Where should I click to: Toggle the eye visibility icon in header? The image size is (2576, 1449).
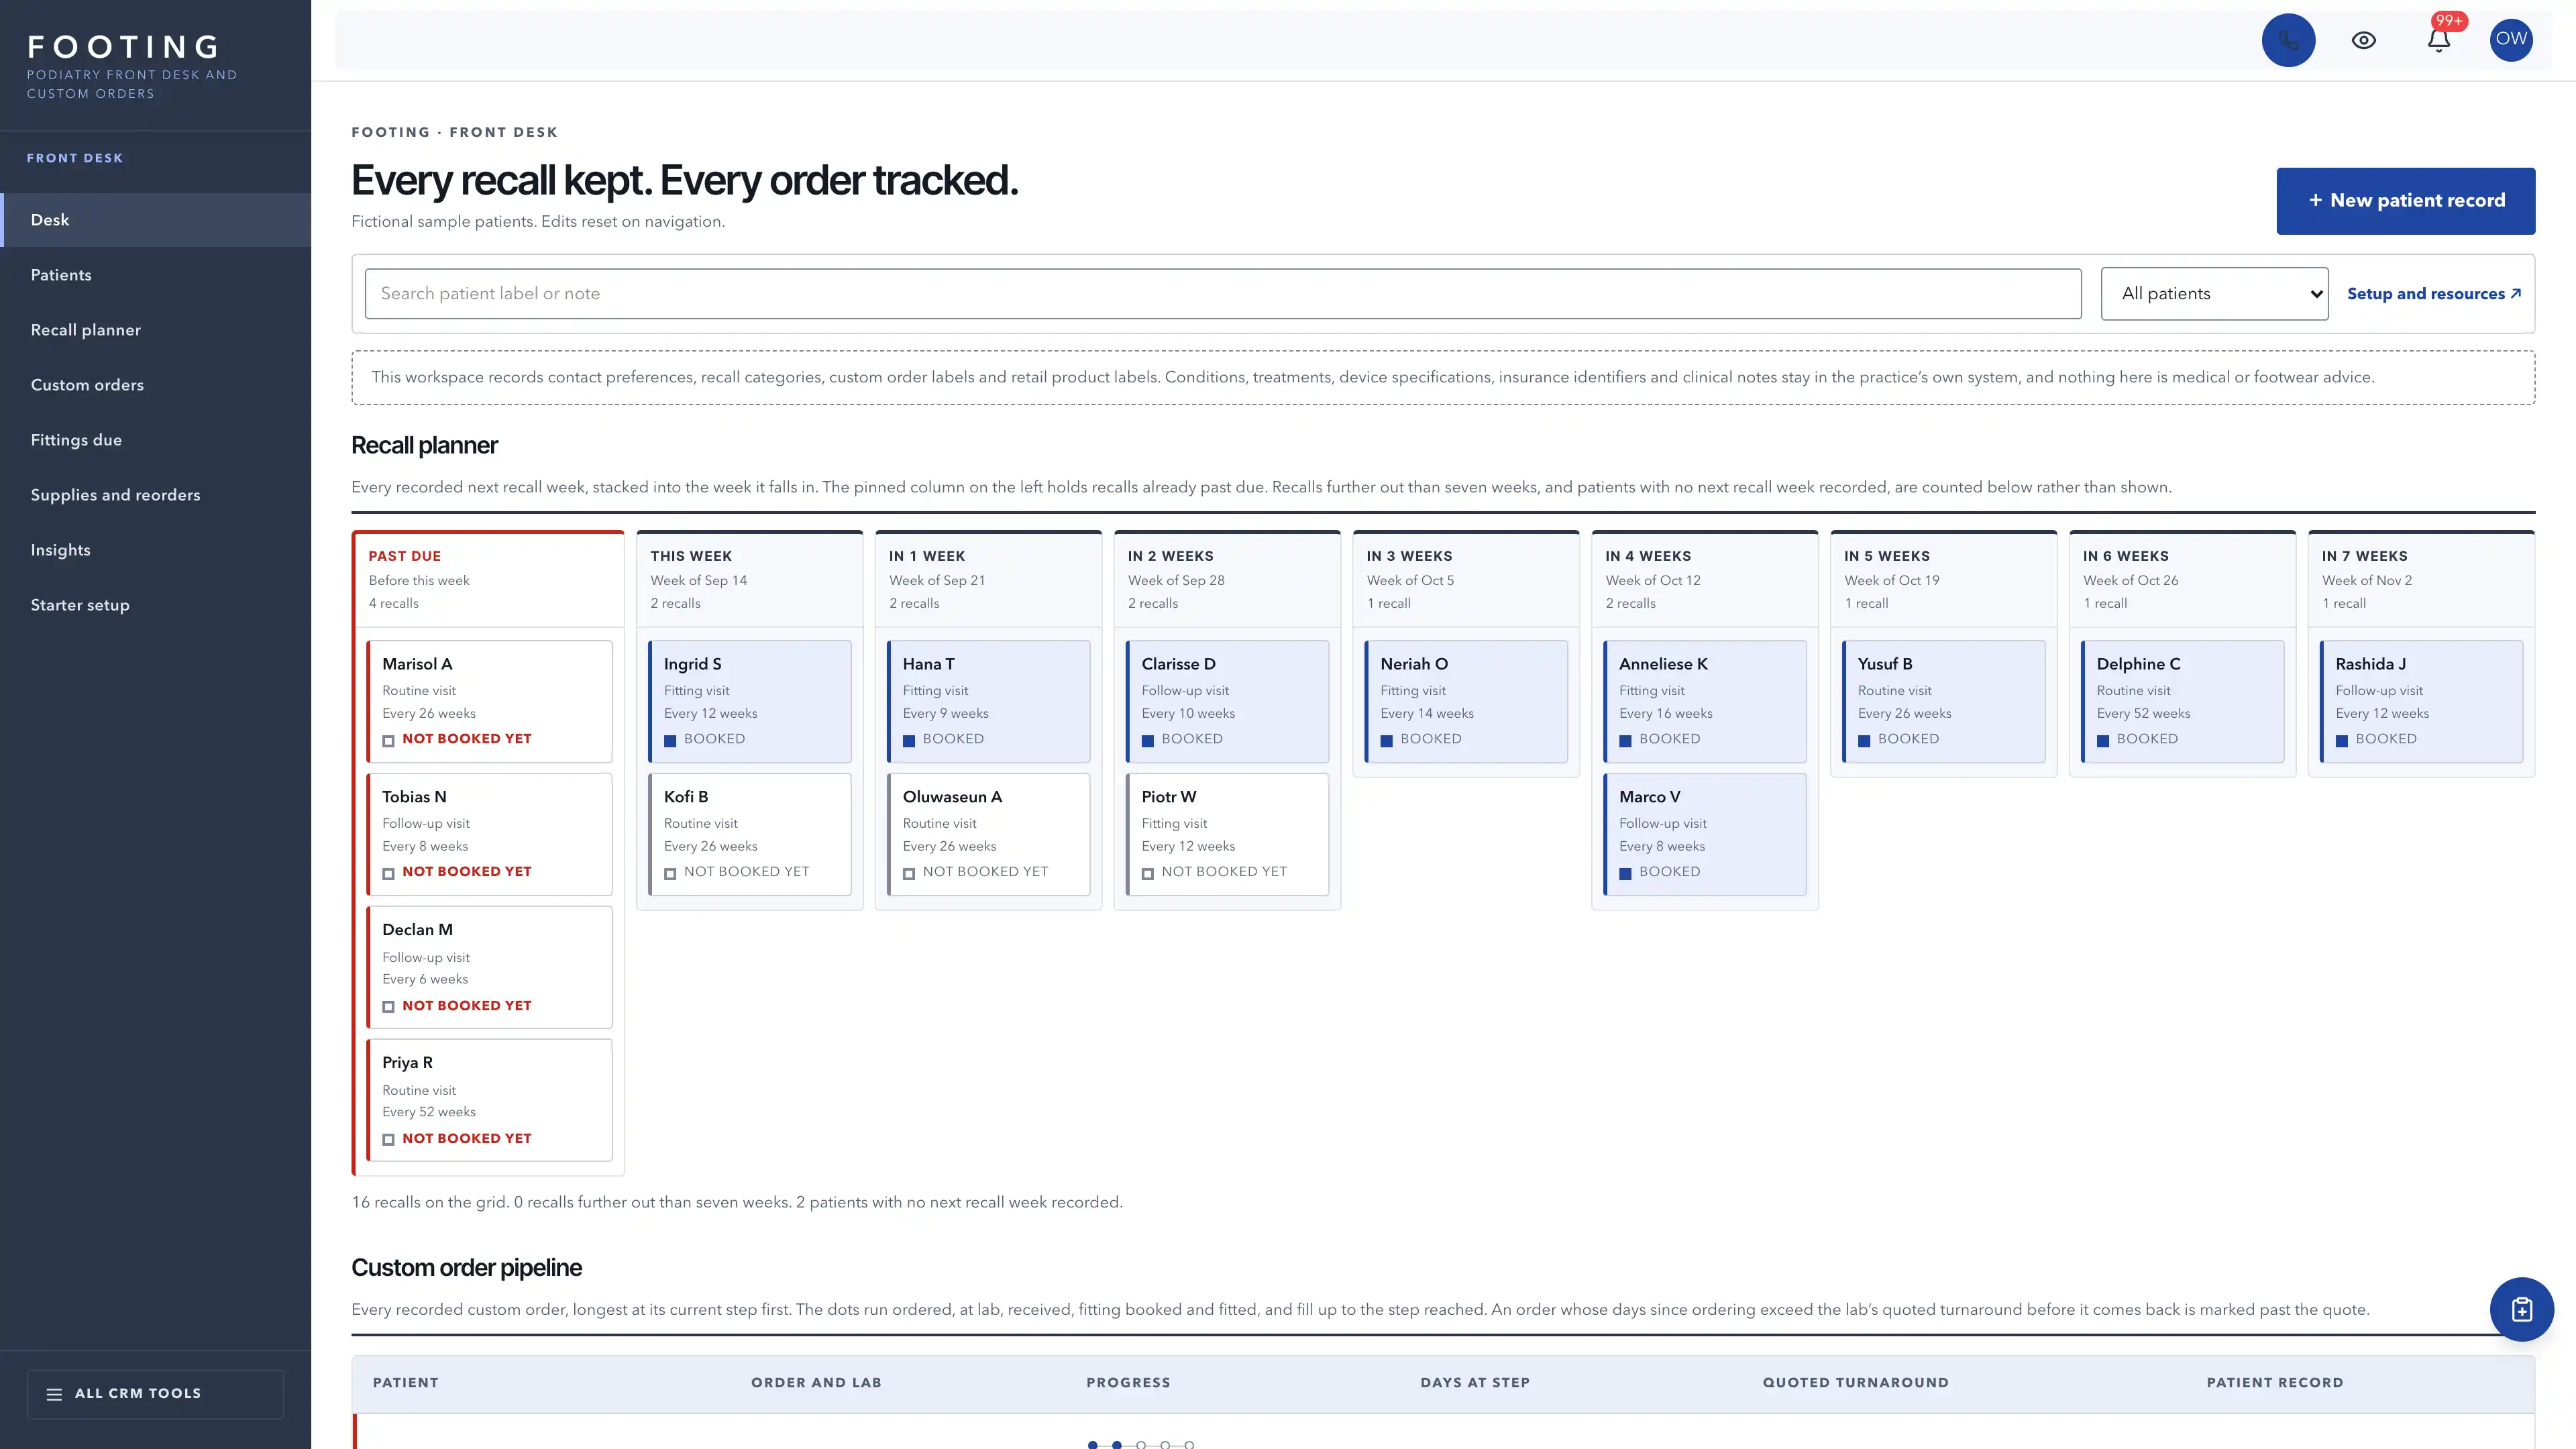point(2363,40)
